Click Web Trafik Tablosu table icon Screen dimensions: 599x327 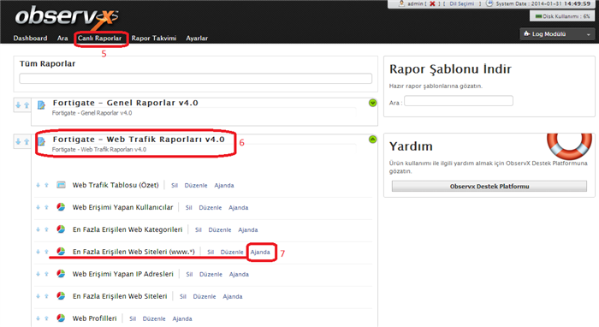click(61, 185)
